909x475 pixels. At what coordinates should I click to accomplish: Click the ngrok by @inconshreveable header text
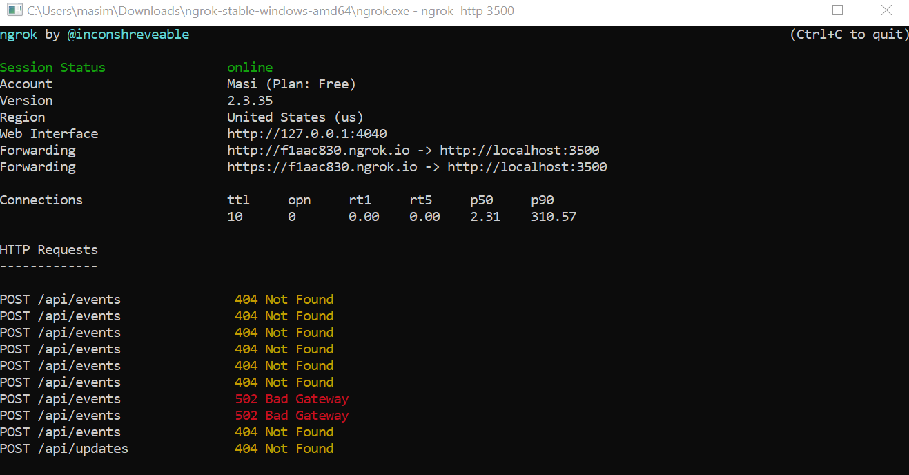tap(95, 34)
